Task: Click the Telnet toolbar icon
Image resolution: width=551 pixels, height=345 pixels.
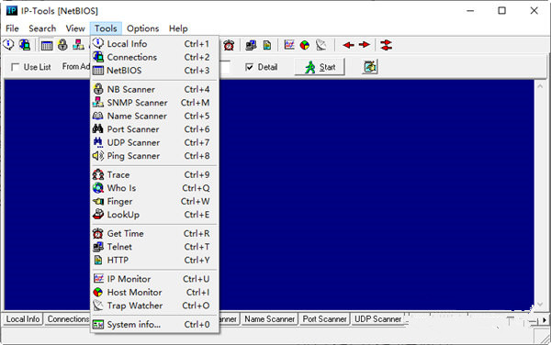Action: (251, 45)
